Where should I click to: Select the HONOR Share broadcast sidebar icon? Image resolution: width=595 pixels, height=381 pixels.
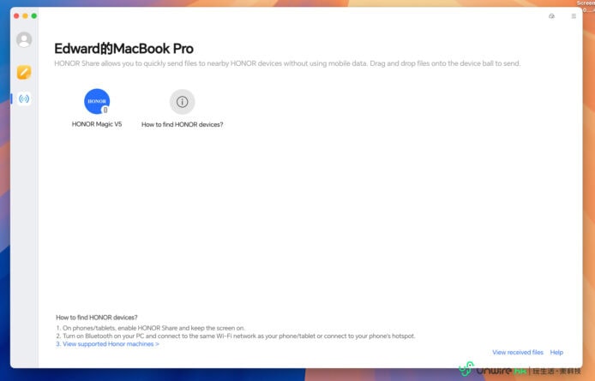[24, 98]
